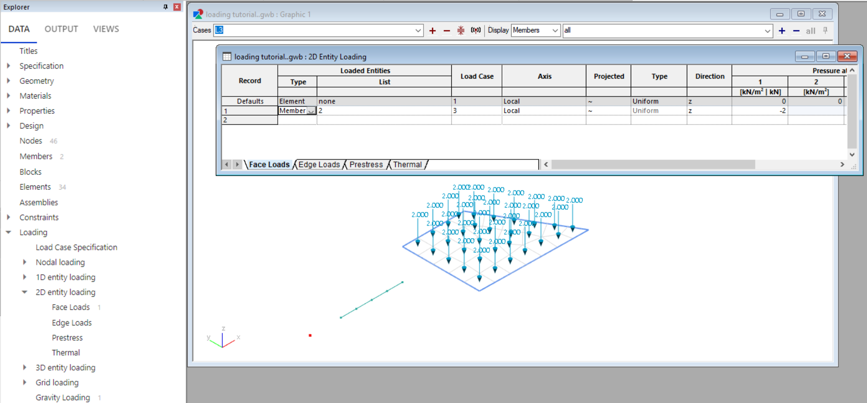The image size is (867, 403).
Task: Click table icon in 2D Entity Loading title
Action: click(227, 57)
